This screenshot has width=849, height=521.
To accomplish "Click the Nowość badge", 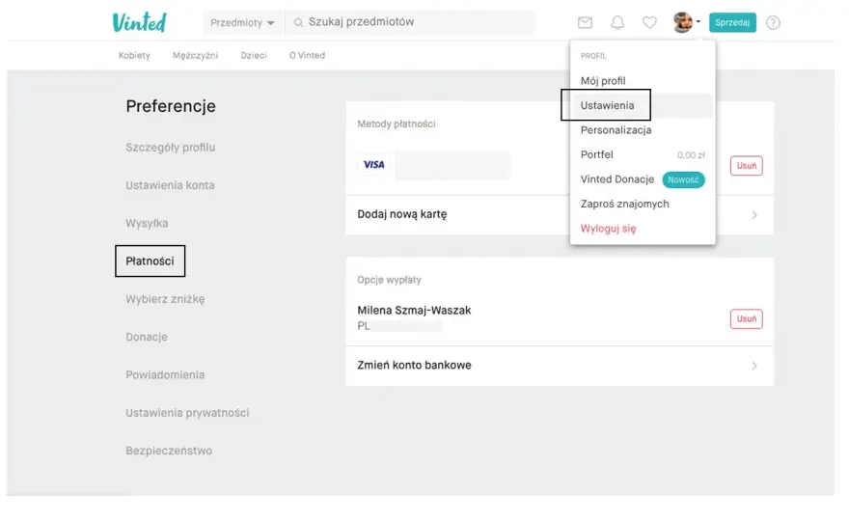I will click(683, 179).
